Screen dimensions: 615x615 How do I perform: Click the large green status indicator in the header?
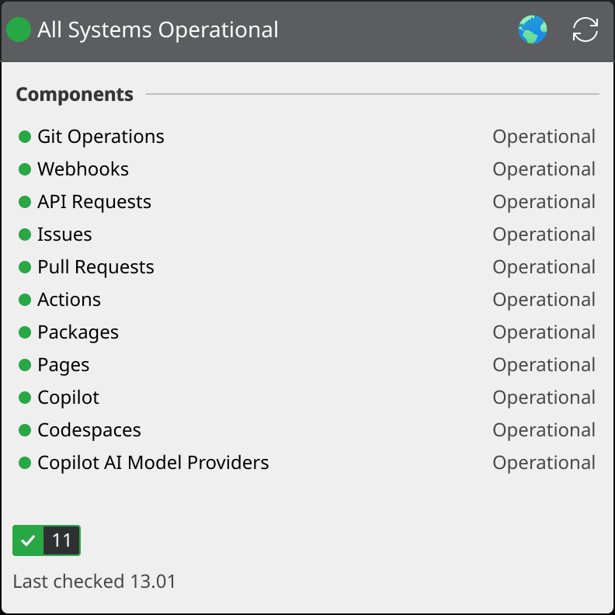[19, 30]
